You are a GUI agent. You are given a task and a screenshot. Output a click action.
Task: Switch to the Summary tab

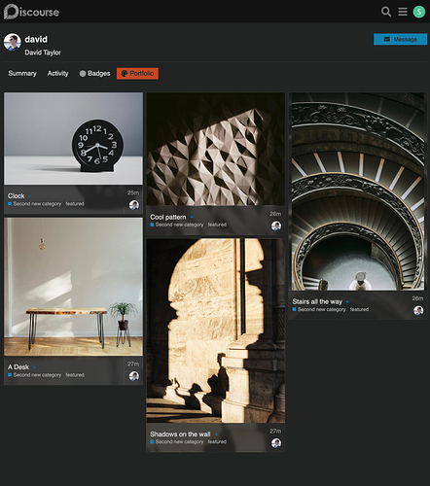pyautogui.click(x=22, y=74)
